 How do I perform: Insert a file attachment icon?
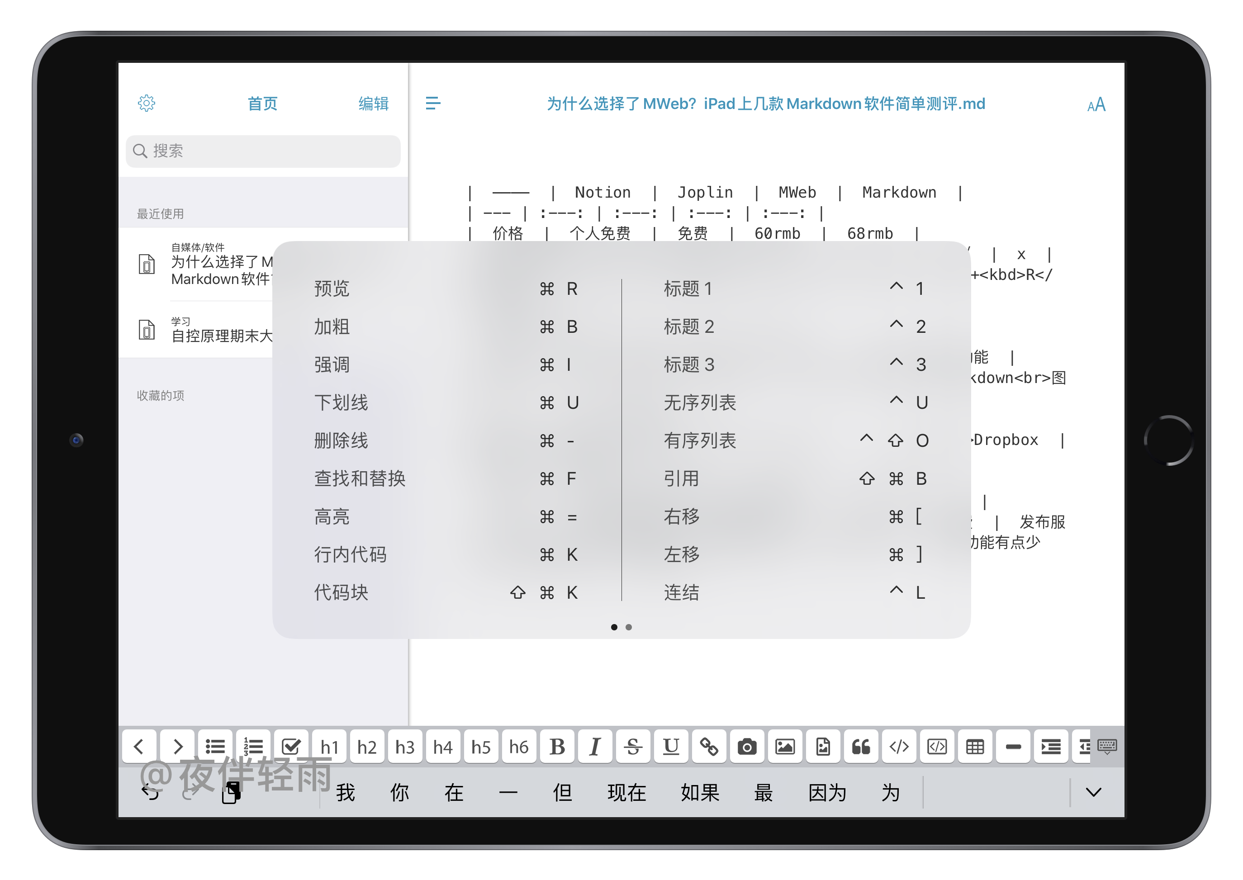pyautogui.click(x=822, y=746)
